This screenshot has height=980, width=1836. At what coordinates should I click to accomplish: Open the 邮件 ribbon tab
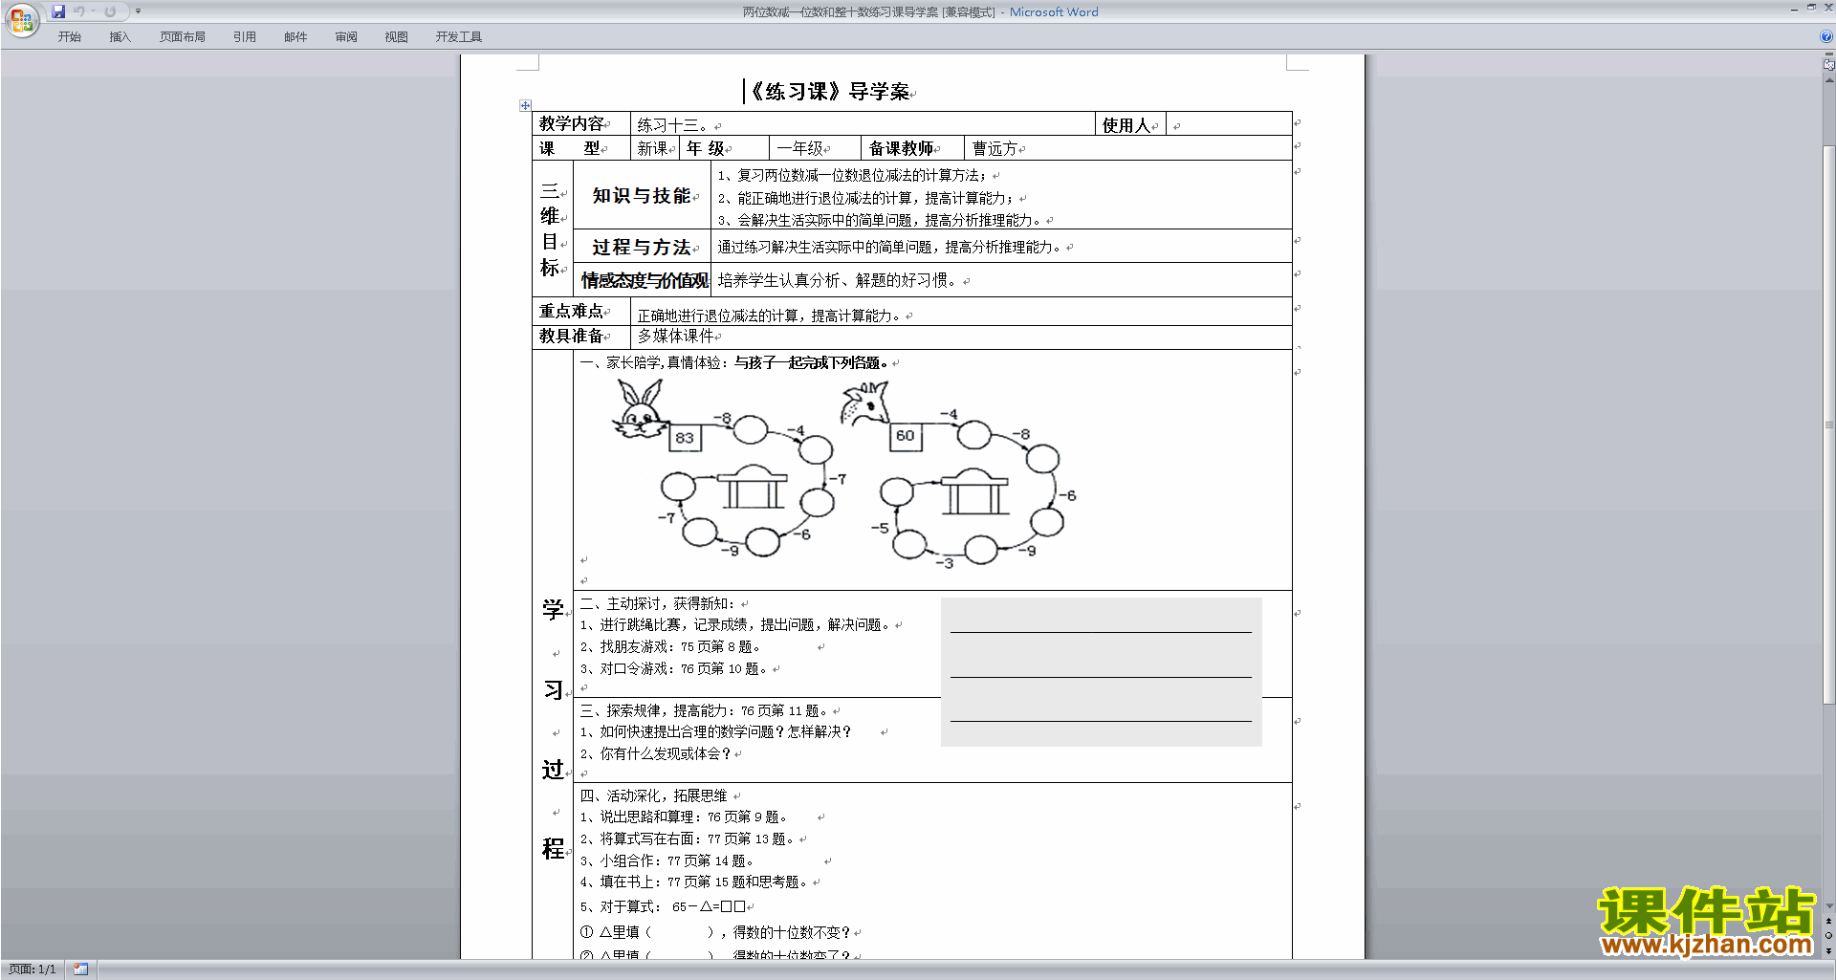tap(295, 37)
